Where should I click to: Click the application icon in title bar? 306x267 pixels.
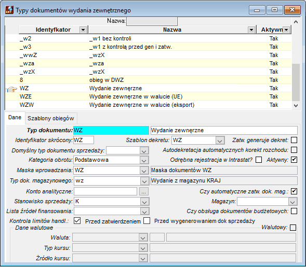pyautogui.click(x=9, y=10)
